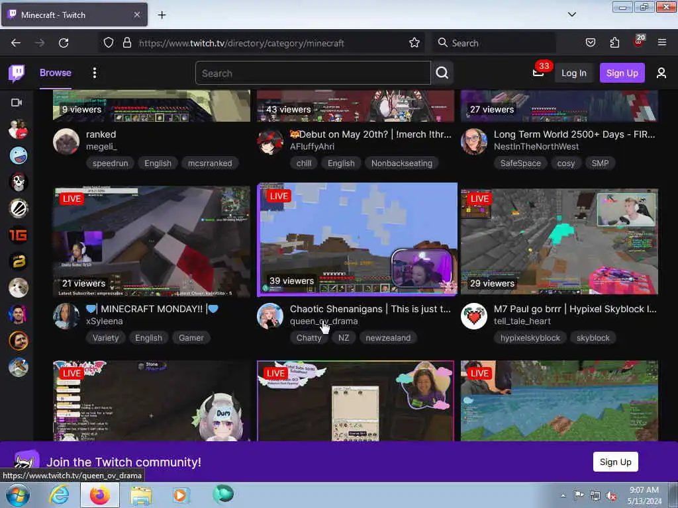Go back with browser back arrow

tap(16, 43)
